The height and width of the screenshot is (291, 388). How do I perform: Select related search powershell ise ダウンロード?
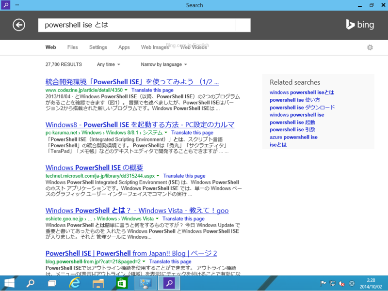[x=302, y=107]
